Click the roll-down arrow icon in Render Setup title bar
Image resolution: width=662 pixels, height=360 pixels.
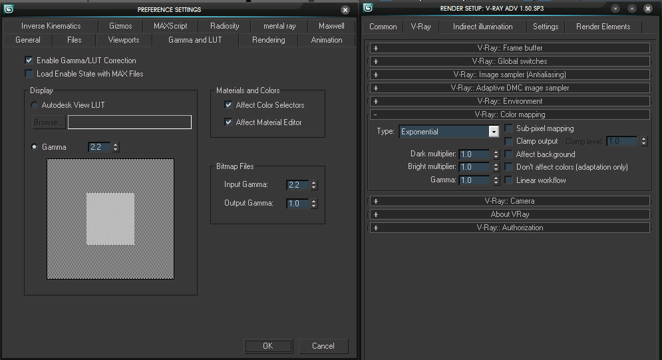pyautogui.click(x=615, y=9)
